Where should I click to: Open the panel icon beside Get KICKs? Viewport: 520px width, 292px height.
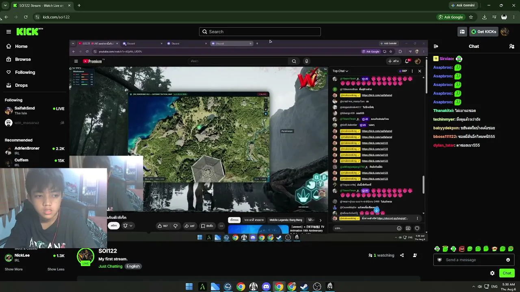pos(462,32)
